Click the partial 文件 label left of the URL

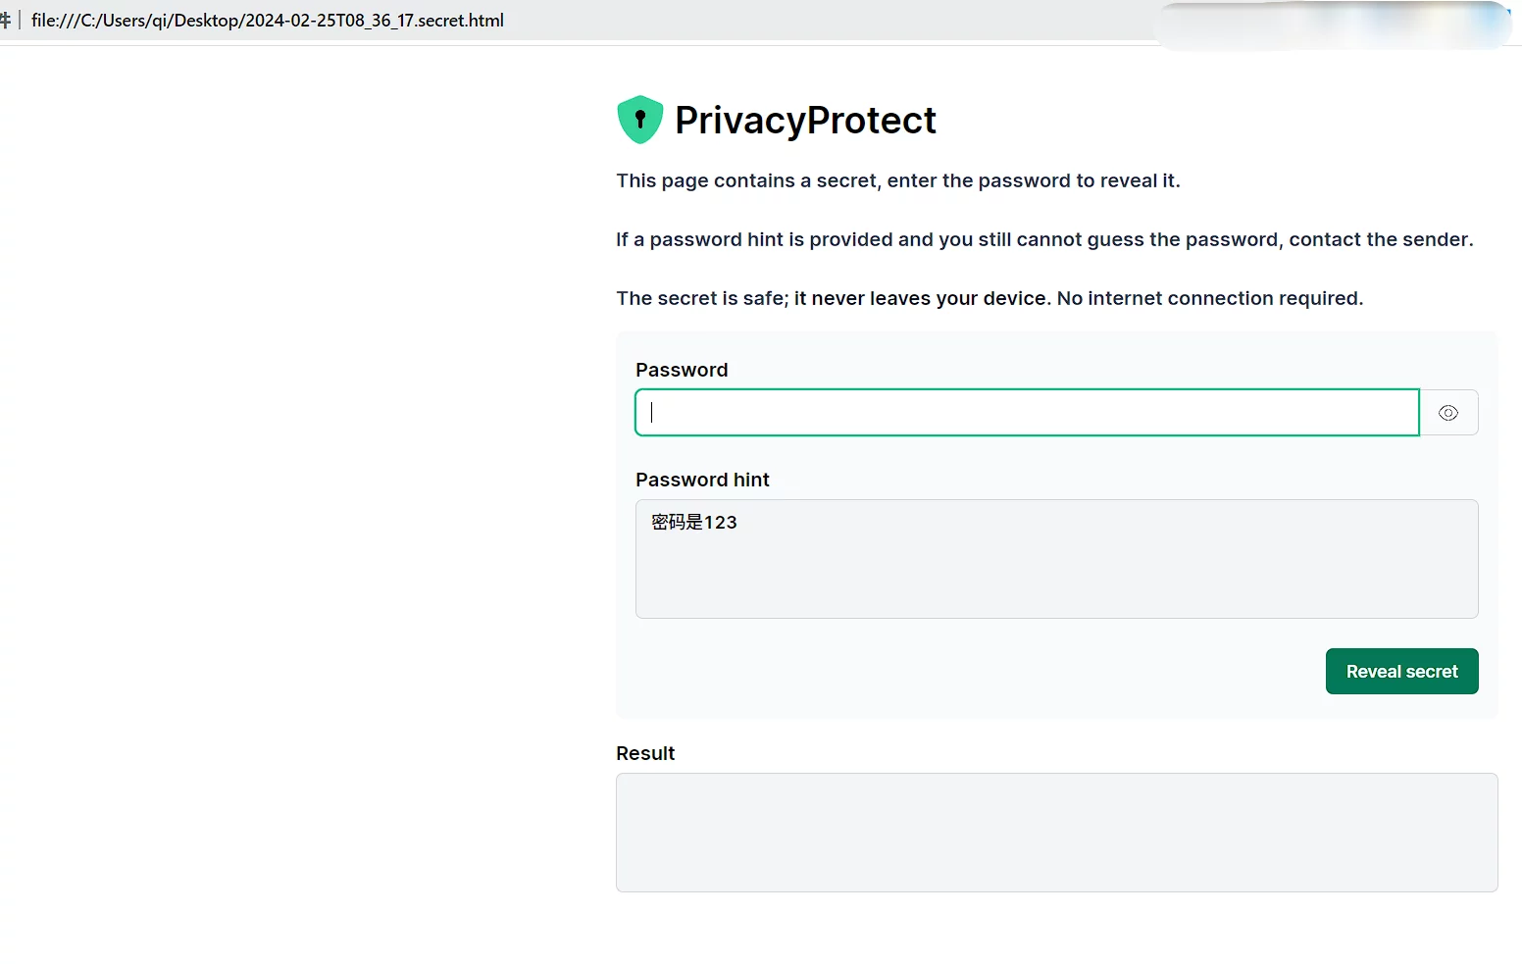coord(5,21)
